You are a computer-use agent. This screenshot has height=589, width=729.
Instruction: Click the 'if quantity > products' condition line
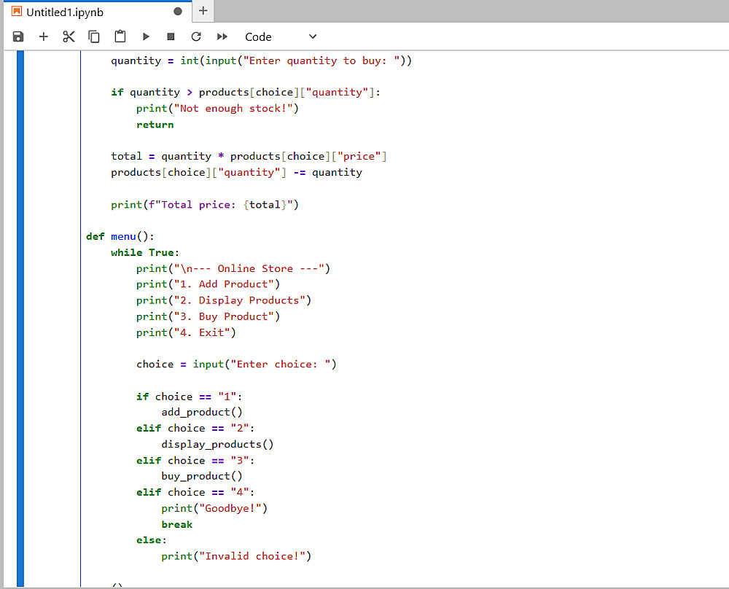coord(246,93)
